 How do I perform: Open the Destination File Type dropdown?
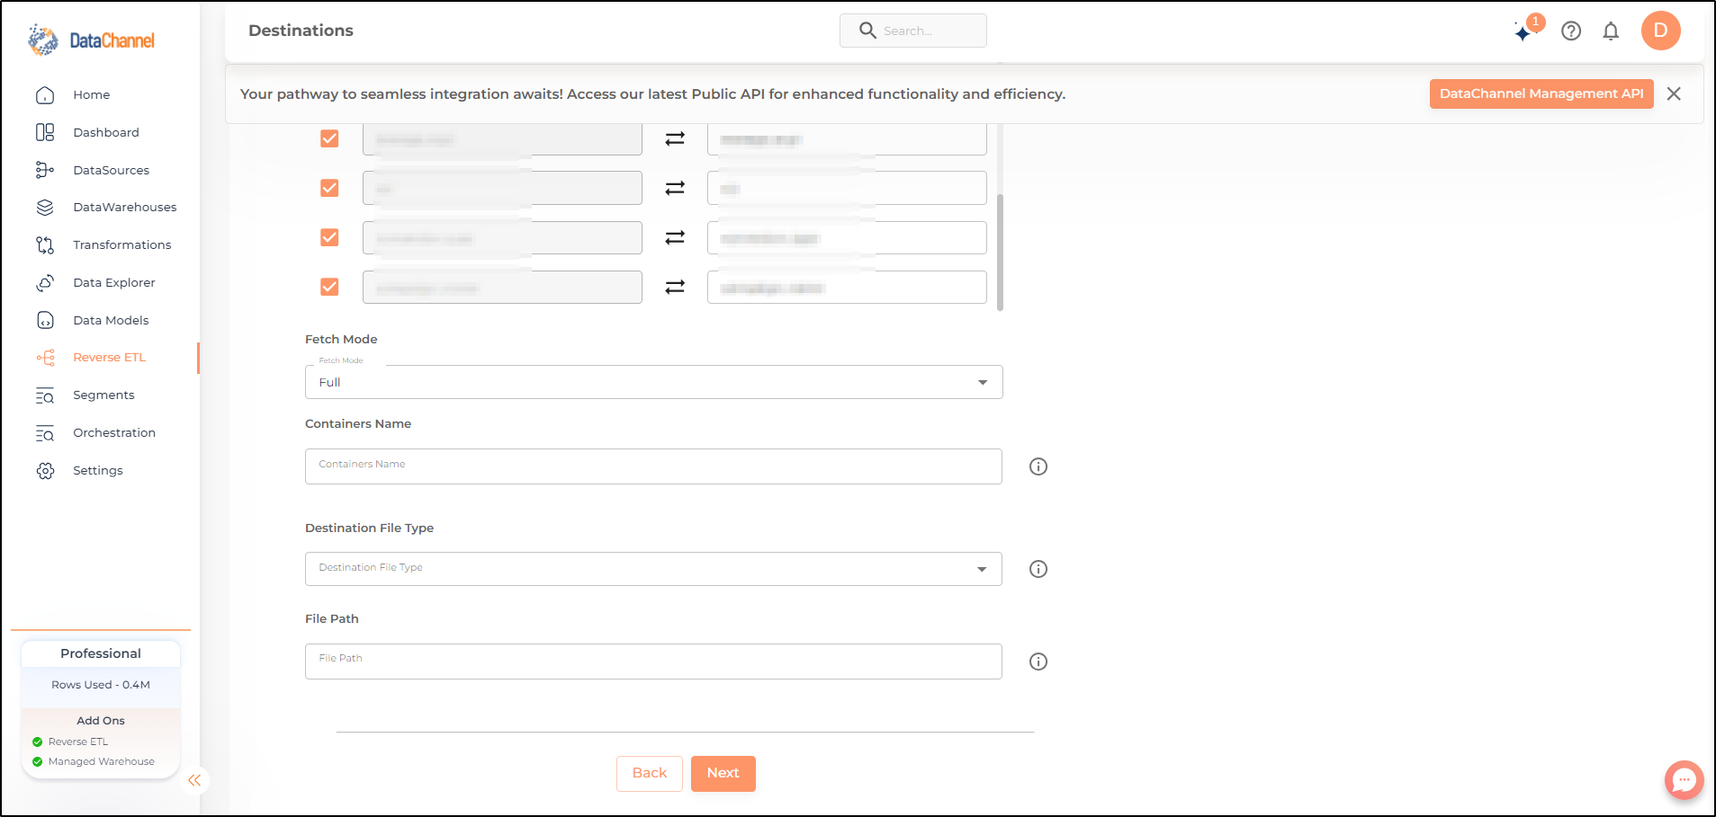pyautogui.click(x=653, y=569)
